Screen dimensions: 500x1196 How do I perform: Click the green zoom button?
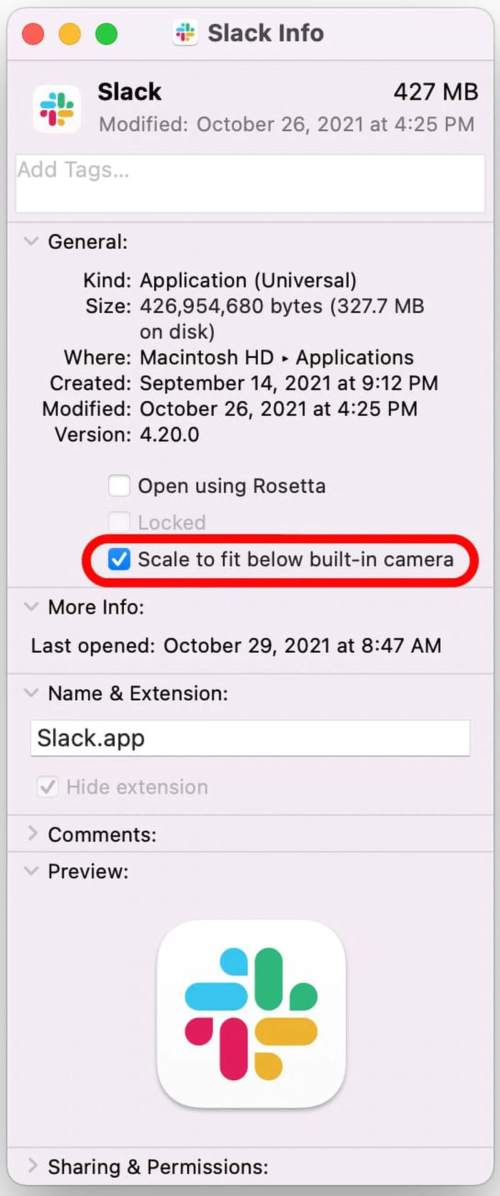[106, 34]
